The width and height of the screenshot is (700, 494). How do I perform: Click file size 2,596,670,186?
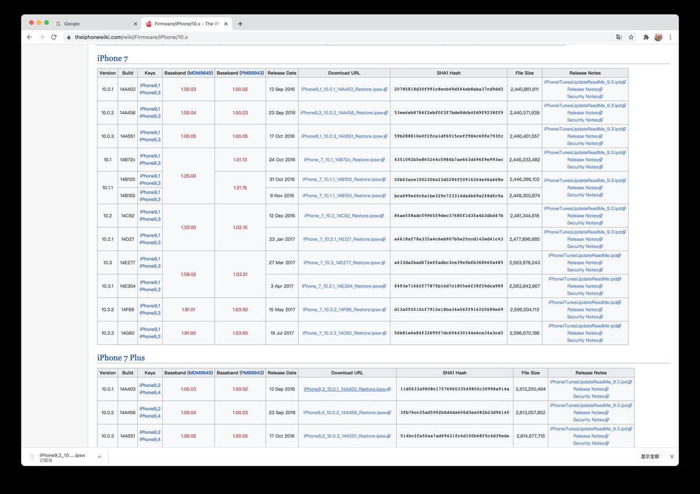(524, 333)
